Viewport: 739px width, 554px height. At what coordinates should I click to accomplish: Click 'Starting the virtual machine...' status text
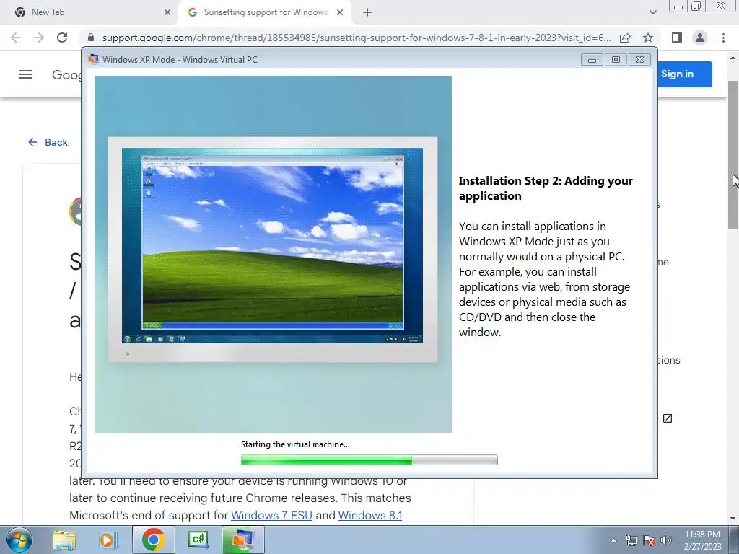point(295,444)
